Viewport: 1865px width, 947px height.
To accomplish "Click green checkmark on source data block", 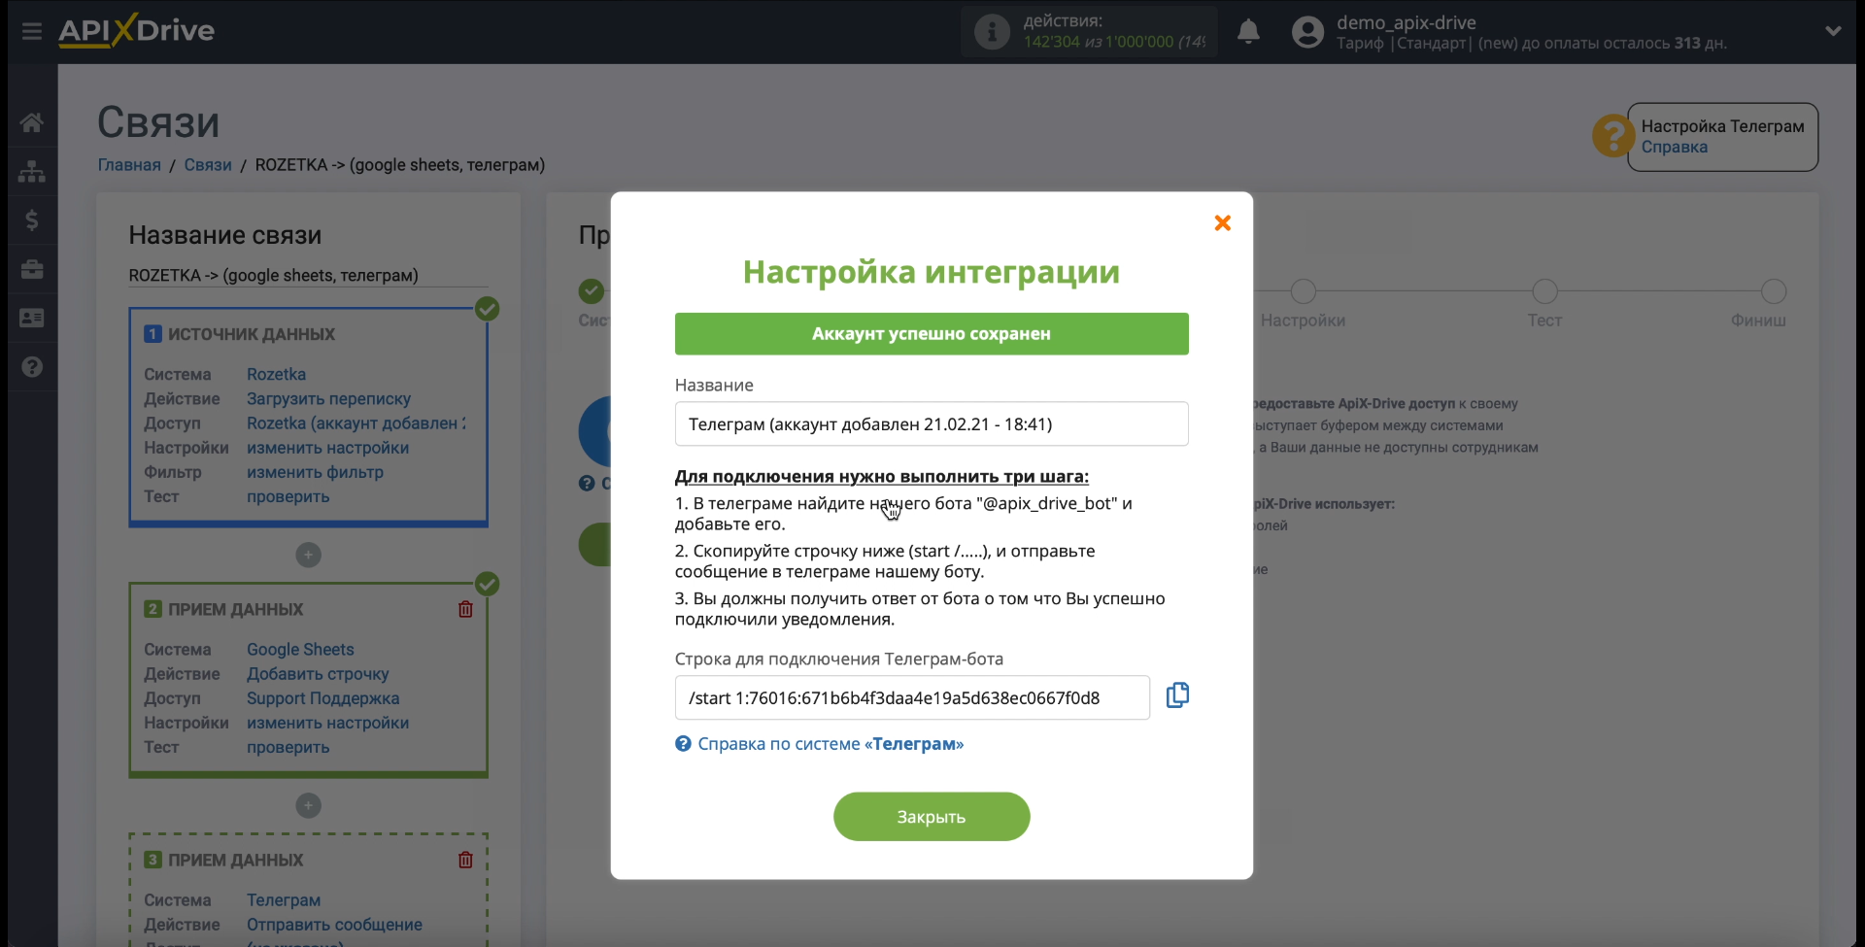I will 488,309.
